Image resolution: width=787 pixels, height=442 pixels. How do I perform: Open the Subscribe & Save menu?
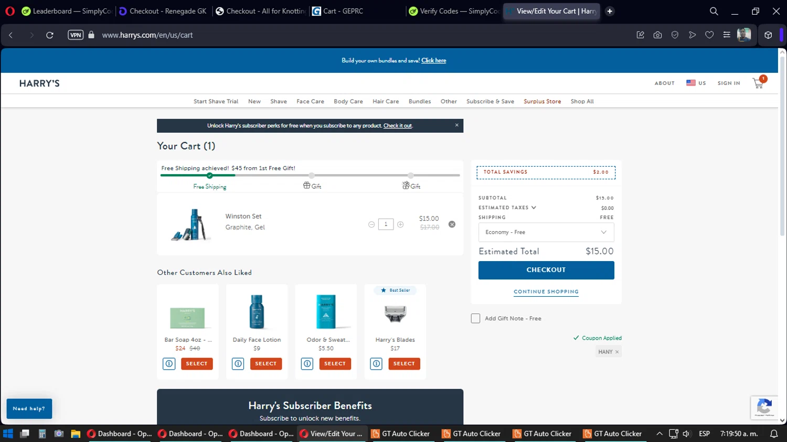(490, 101)
